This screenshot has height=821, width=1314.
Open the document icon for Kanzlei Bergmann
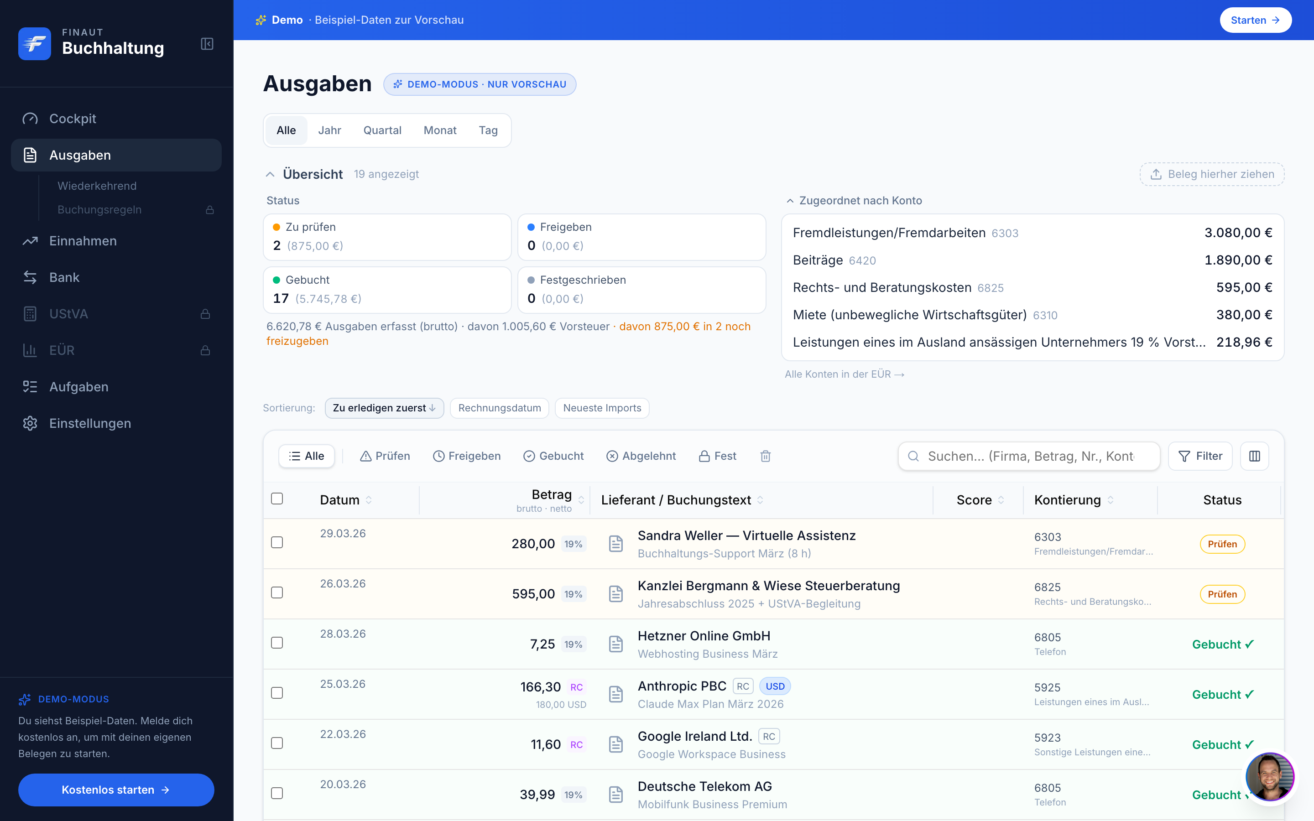(616, 594)
